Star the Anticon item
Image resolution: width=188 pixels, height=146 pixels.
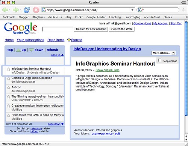pos(9,87)
